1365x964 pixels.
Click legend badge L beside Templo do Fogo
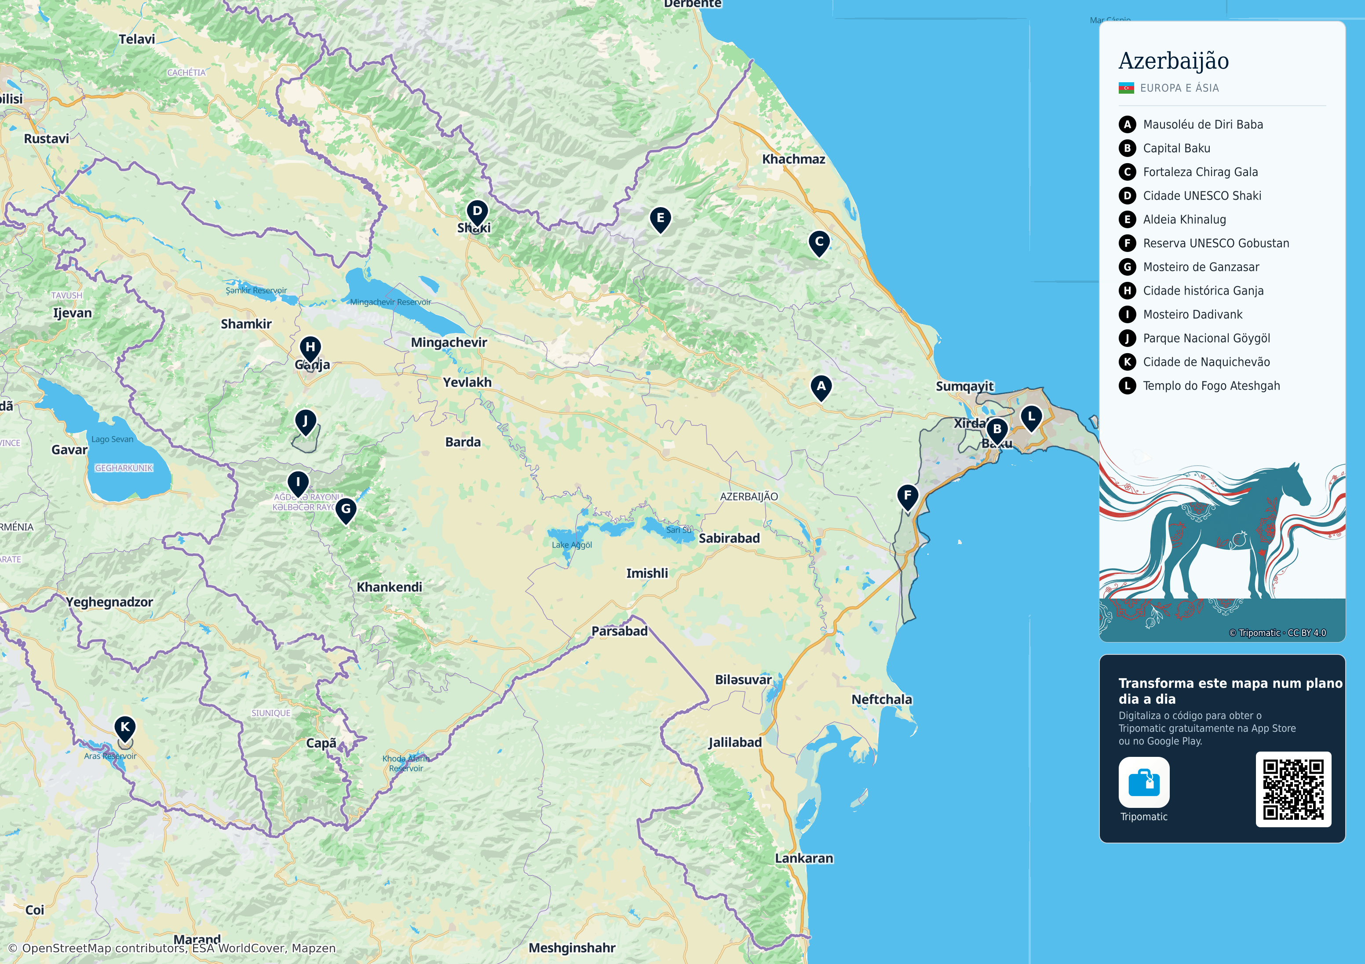click(x=1127, y=386)
